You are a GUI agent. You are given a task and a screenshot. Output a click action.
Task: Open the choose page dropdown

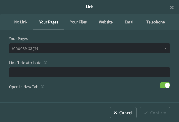click(x=90, y=48)
